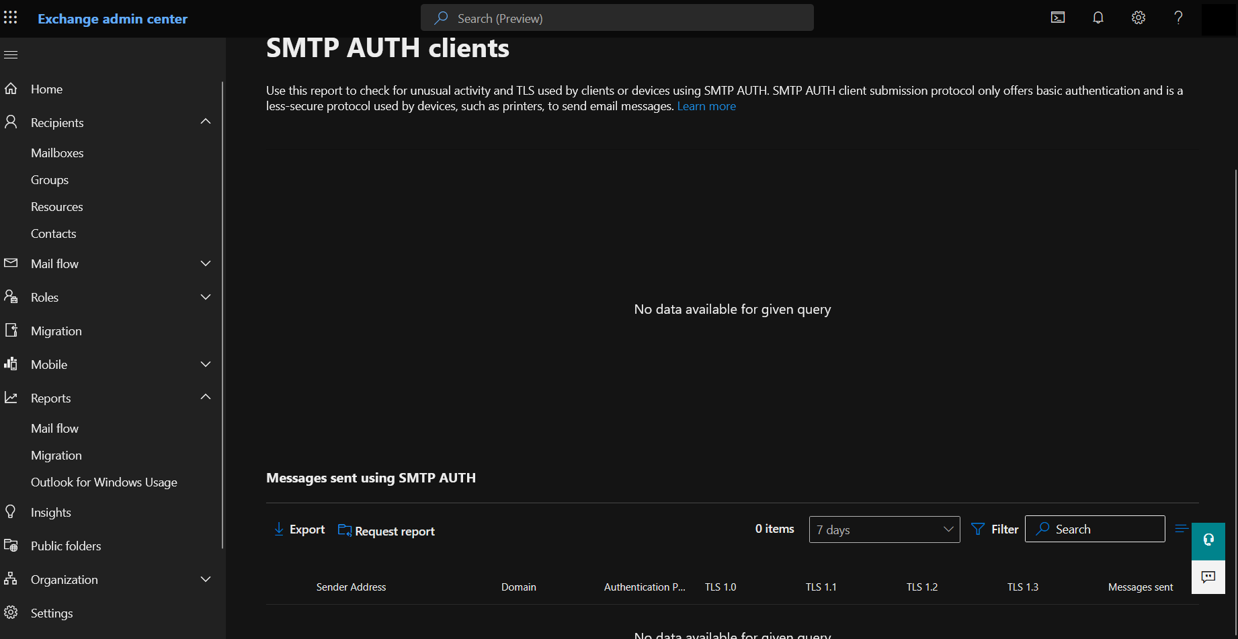Sort by Domain column header

point(518,587)
